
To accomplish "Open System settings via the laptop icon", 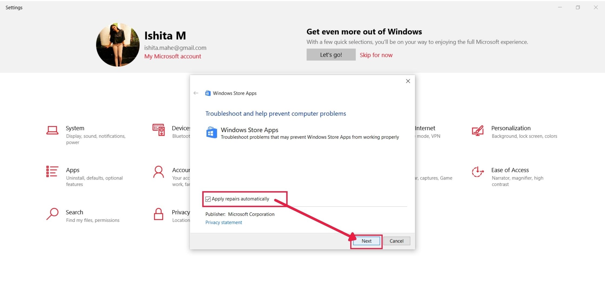I will click(52, 131).
